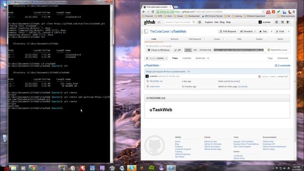Click the Pull Request button
304x171 pixels.
pos(228,31)
